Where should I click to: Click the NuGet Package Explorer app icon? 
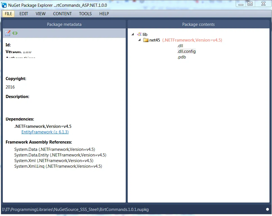4,5
